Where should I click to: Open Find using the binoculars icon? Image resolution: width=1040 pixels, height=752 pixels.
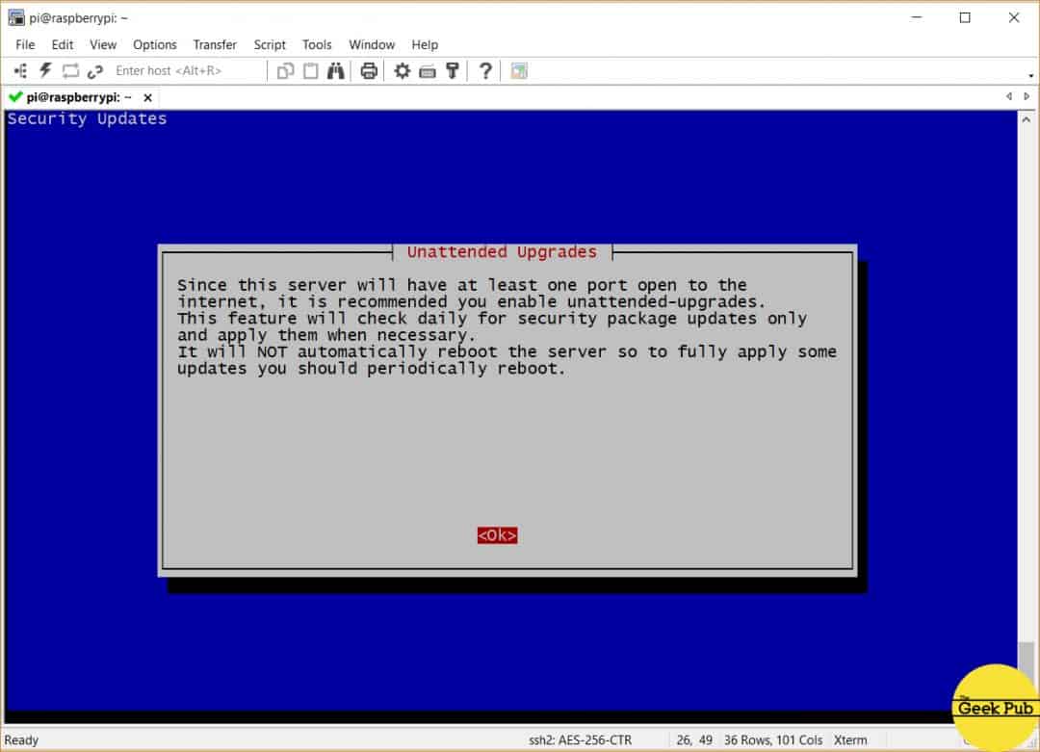pos(335,69)
